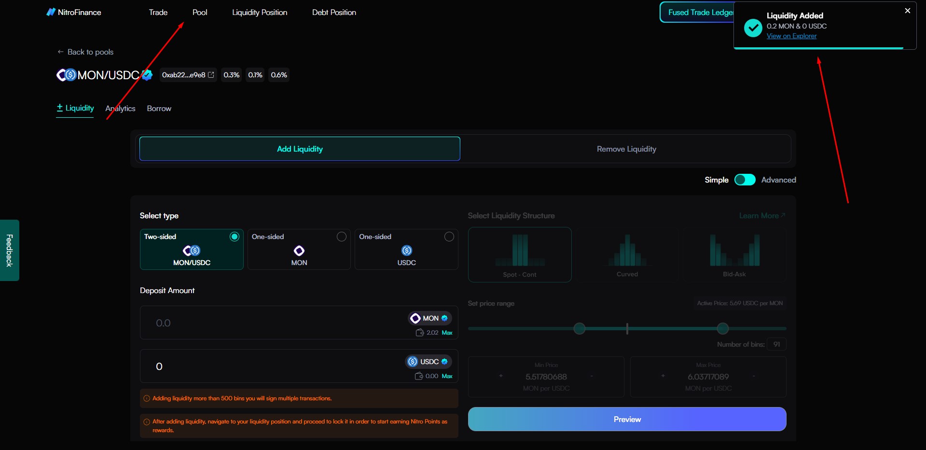Select Two-sided MON/USDC radio option

coord(235,237)
